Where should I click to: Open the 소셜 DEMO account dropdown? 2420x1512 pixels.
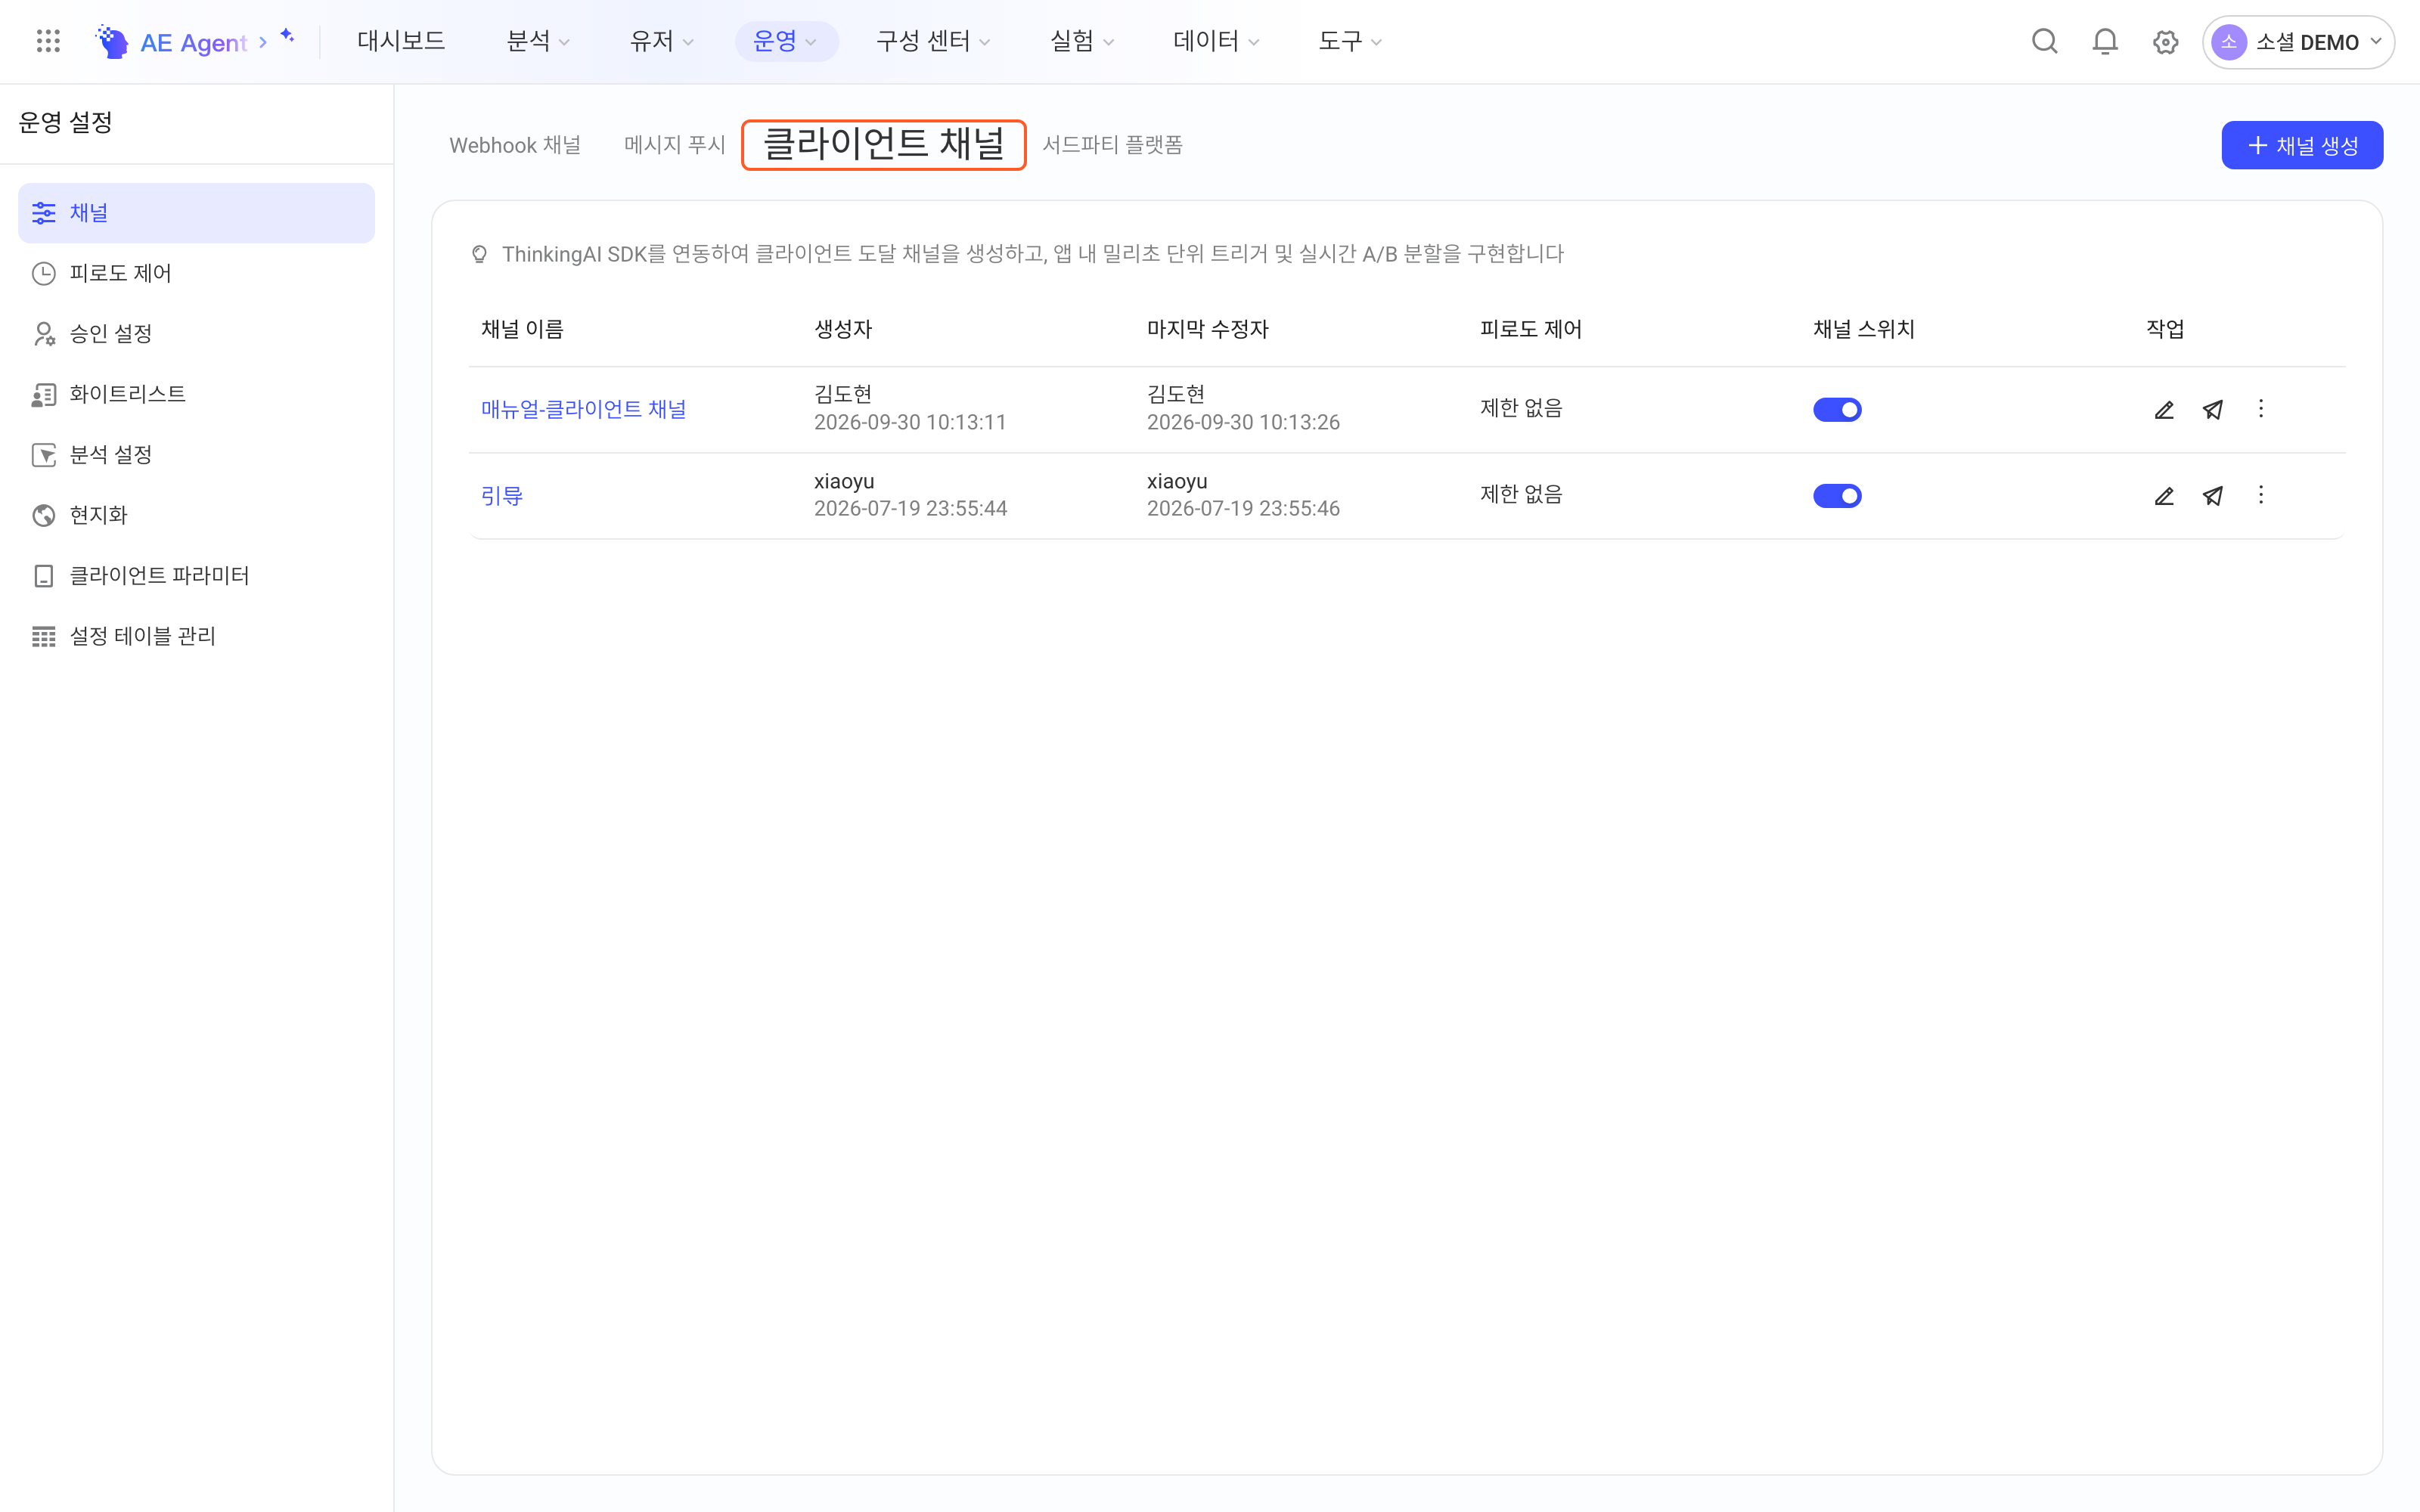coord(2297,42)
